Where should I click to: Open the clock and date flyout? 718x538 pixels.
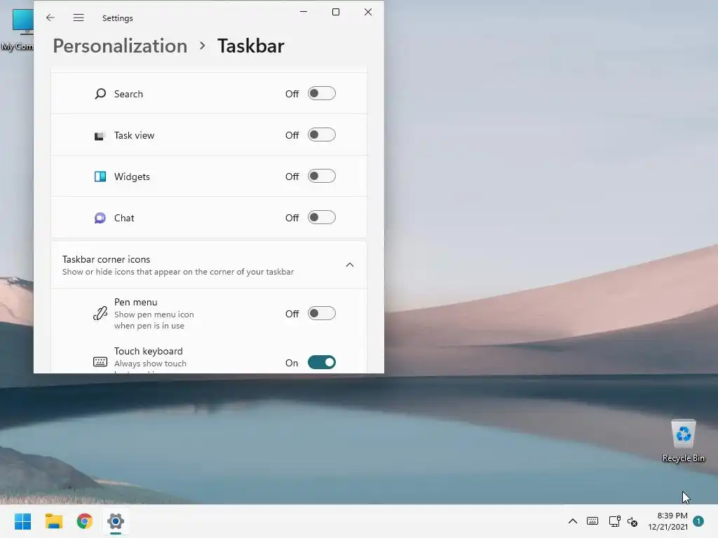click(x=668, y=521)
